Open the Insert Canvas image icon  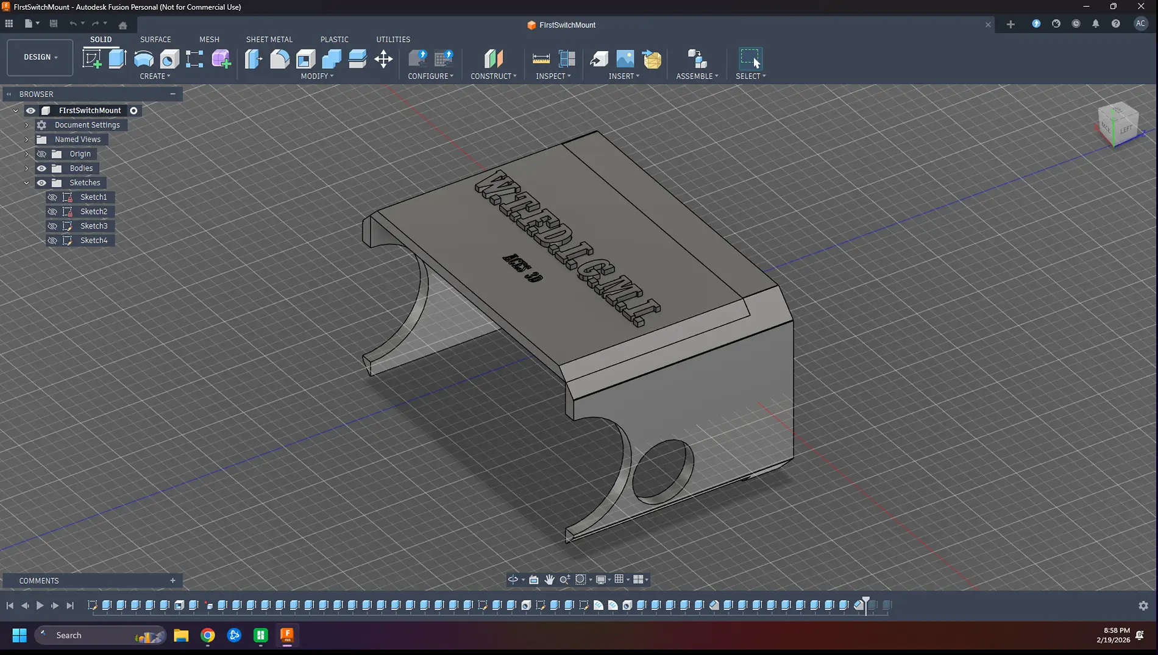coord(625,59)
